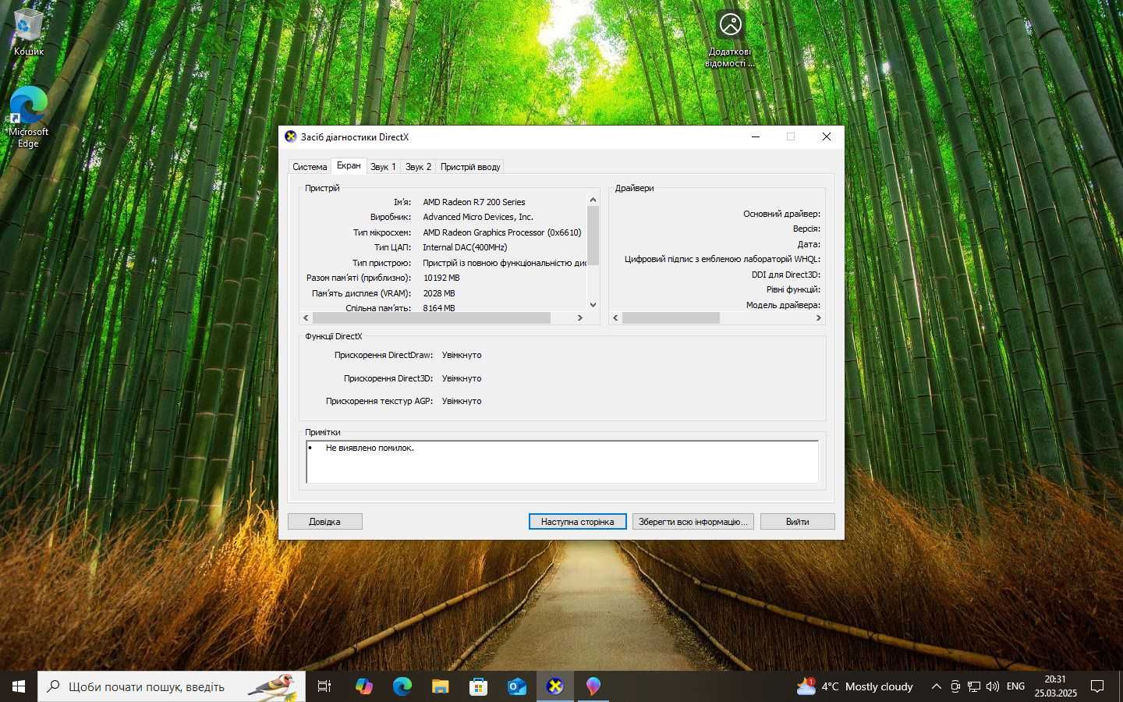
Task: Click the right arrow of the device horizontal scrollbar
Action: [x=579, y=318]
